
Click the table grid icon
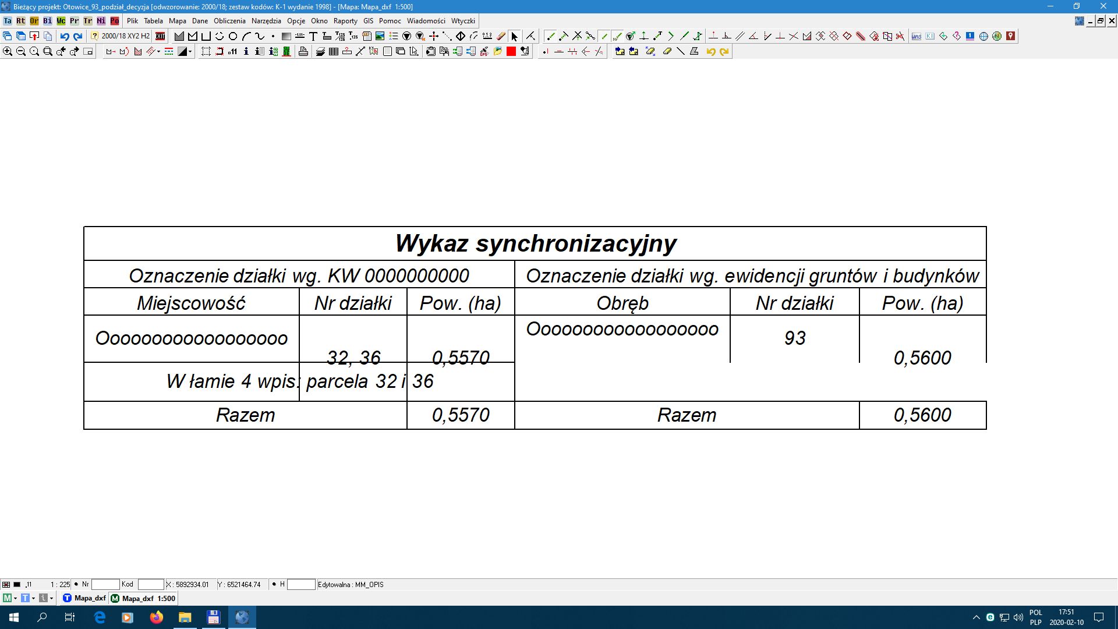334,51
